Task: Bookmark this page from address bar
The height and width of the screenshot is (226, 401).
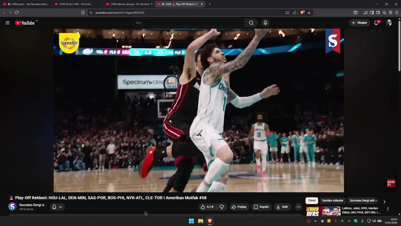Action: pyautogui.click(x=83, y=13)
